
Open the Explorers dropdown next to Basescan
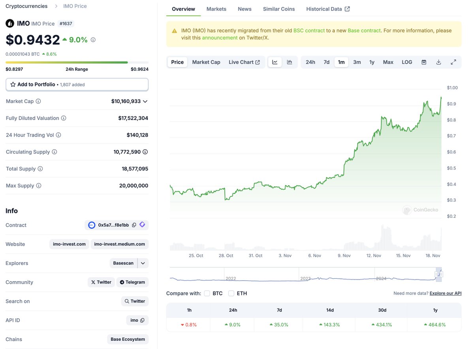click(143, 263)
